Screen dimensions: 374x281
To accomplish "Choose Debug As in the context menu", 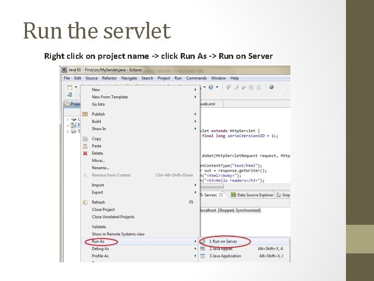I will pos(140,249).
